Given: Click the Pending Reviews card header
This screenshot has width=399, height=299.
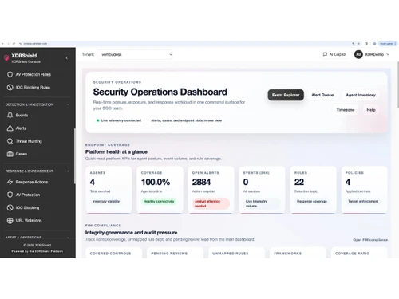Looking at the screenshot, I should coord(169,254).
